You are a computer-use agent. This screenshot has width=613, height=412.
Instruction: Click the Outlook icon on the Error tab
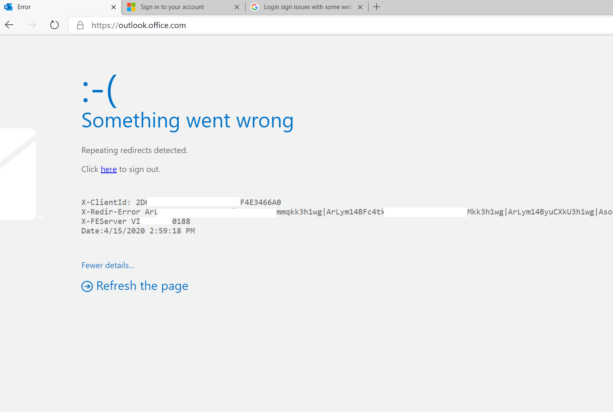8,7
